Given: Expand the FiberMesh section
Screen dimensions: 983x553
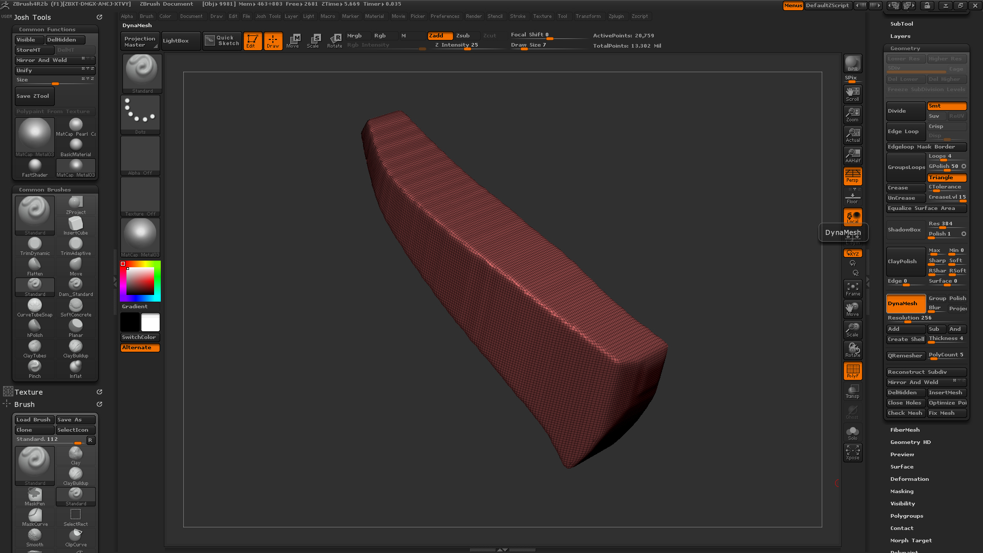Looking at the screenshot, I should click(905, 430).
